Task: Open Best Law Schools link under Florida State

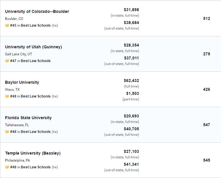Action: 36,132
